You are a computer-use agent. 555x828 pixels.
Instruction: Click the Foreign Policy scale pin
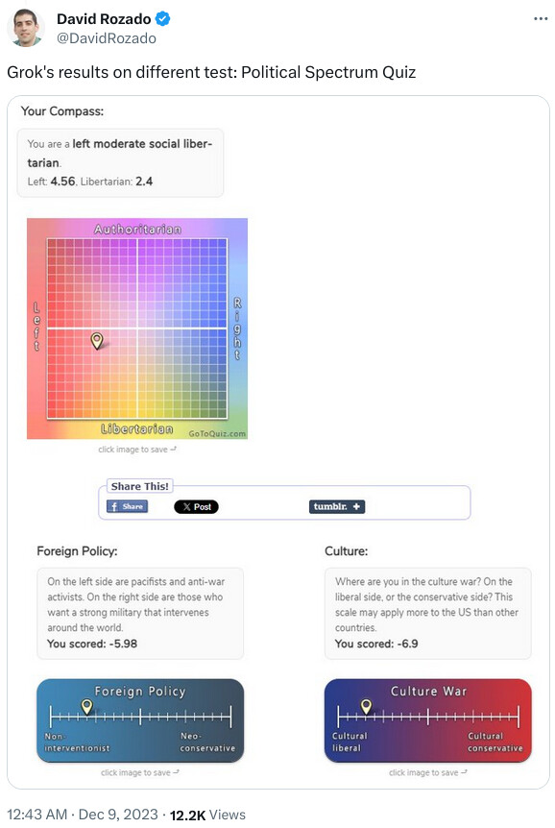[x=87, y=706]
